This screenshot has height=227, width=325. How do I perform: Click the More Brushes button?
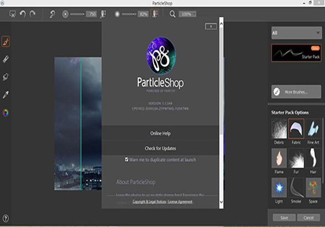click(x=296, y=92)
